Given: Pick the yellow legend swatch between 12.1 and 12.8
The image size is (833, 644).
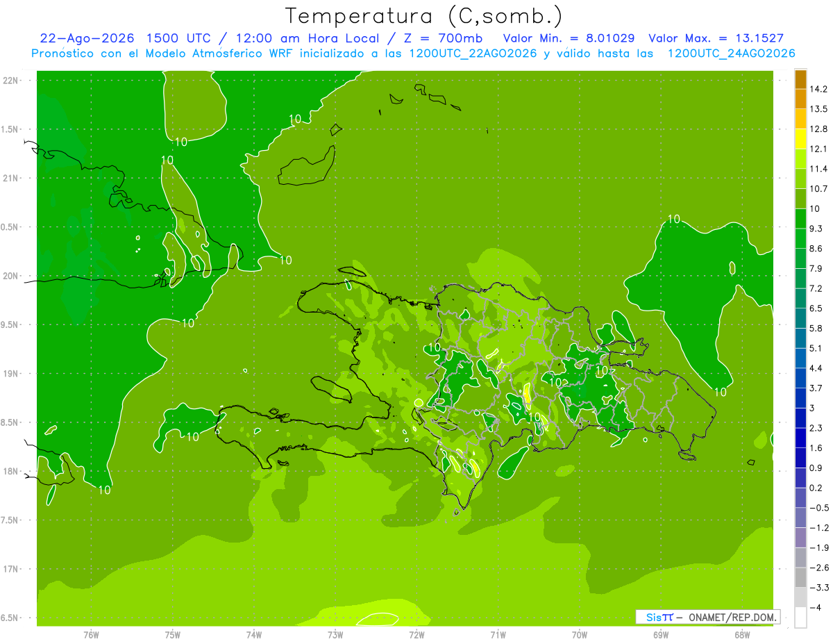Looking at the screenshot, I should point(800,139).
